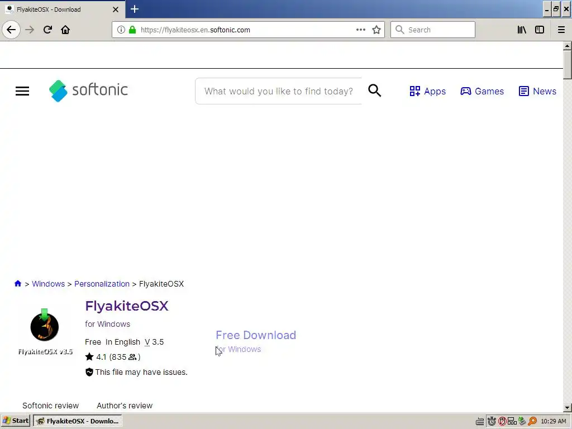Screen dimensions: 572x429
Task: Click the scrollbar down arrow
Action: (568, 408)
